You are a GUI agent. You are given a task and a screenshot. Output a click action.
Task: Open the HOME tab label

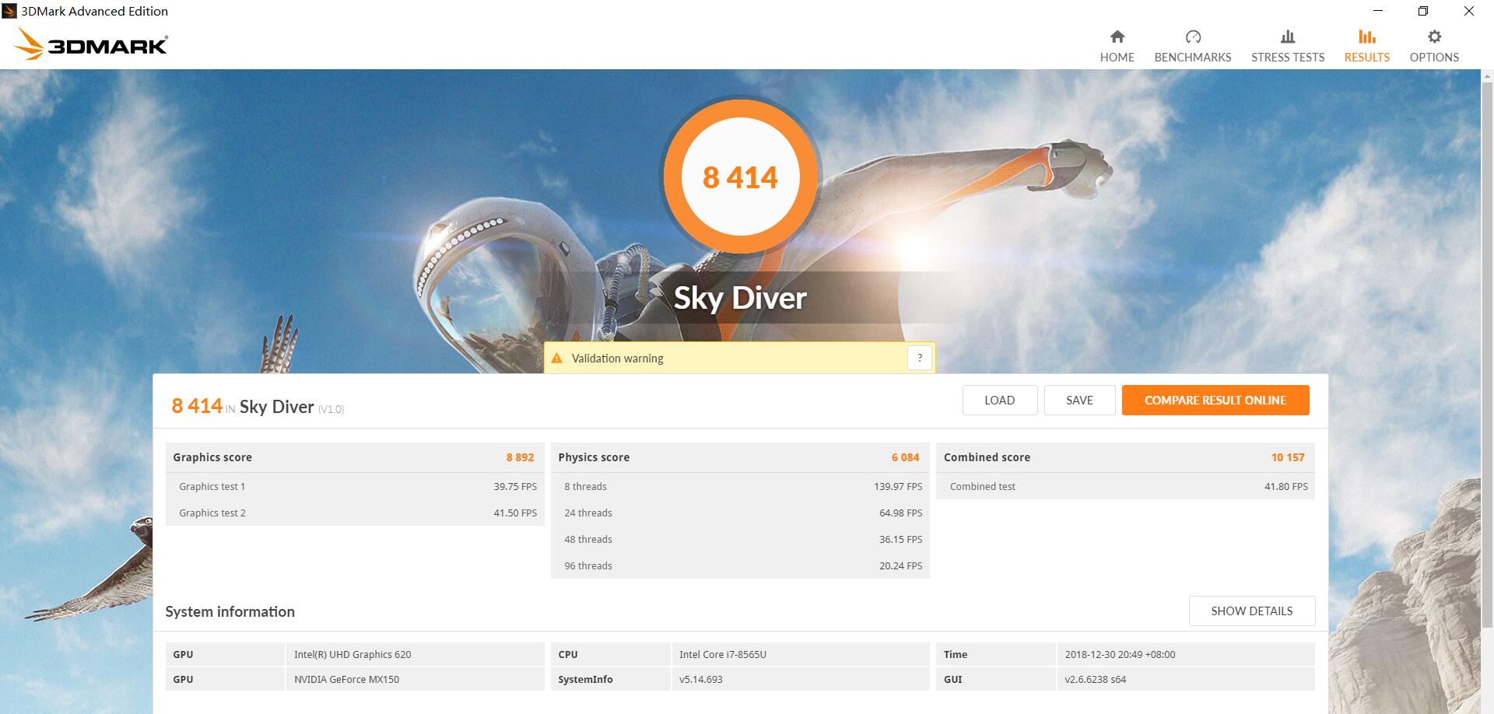coord(1117,57)
